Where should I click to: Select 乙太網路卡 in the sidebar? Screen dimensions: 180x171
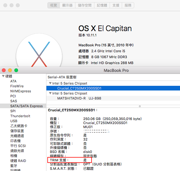point(19,126)
